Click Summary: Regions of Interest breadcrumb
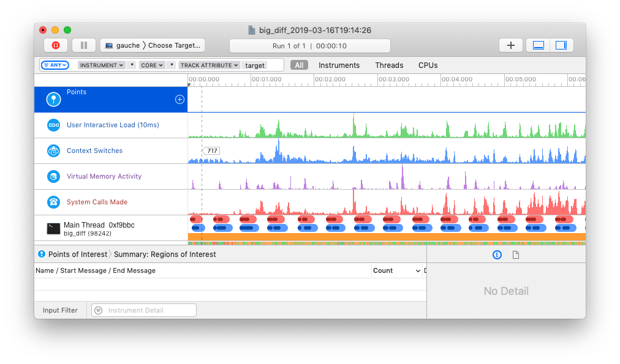620x364 pixels. tap(165, 254)
